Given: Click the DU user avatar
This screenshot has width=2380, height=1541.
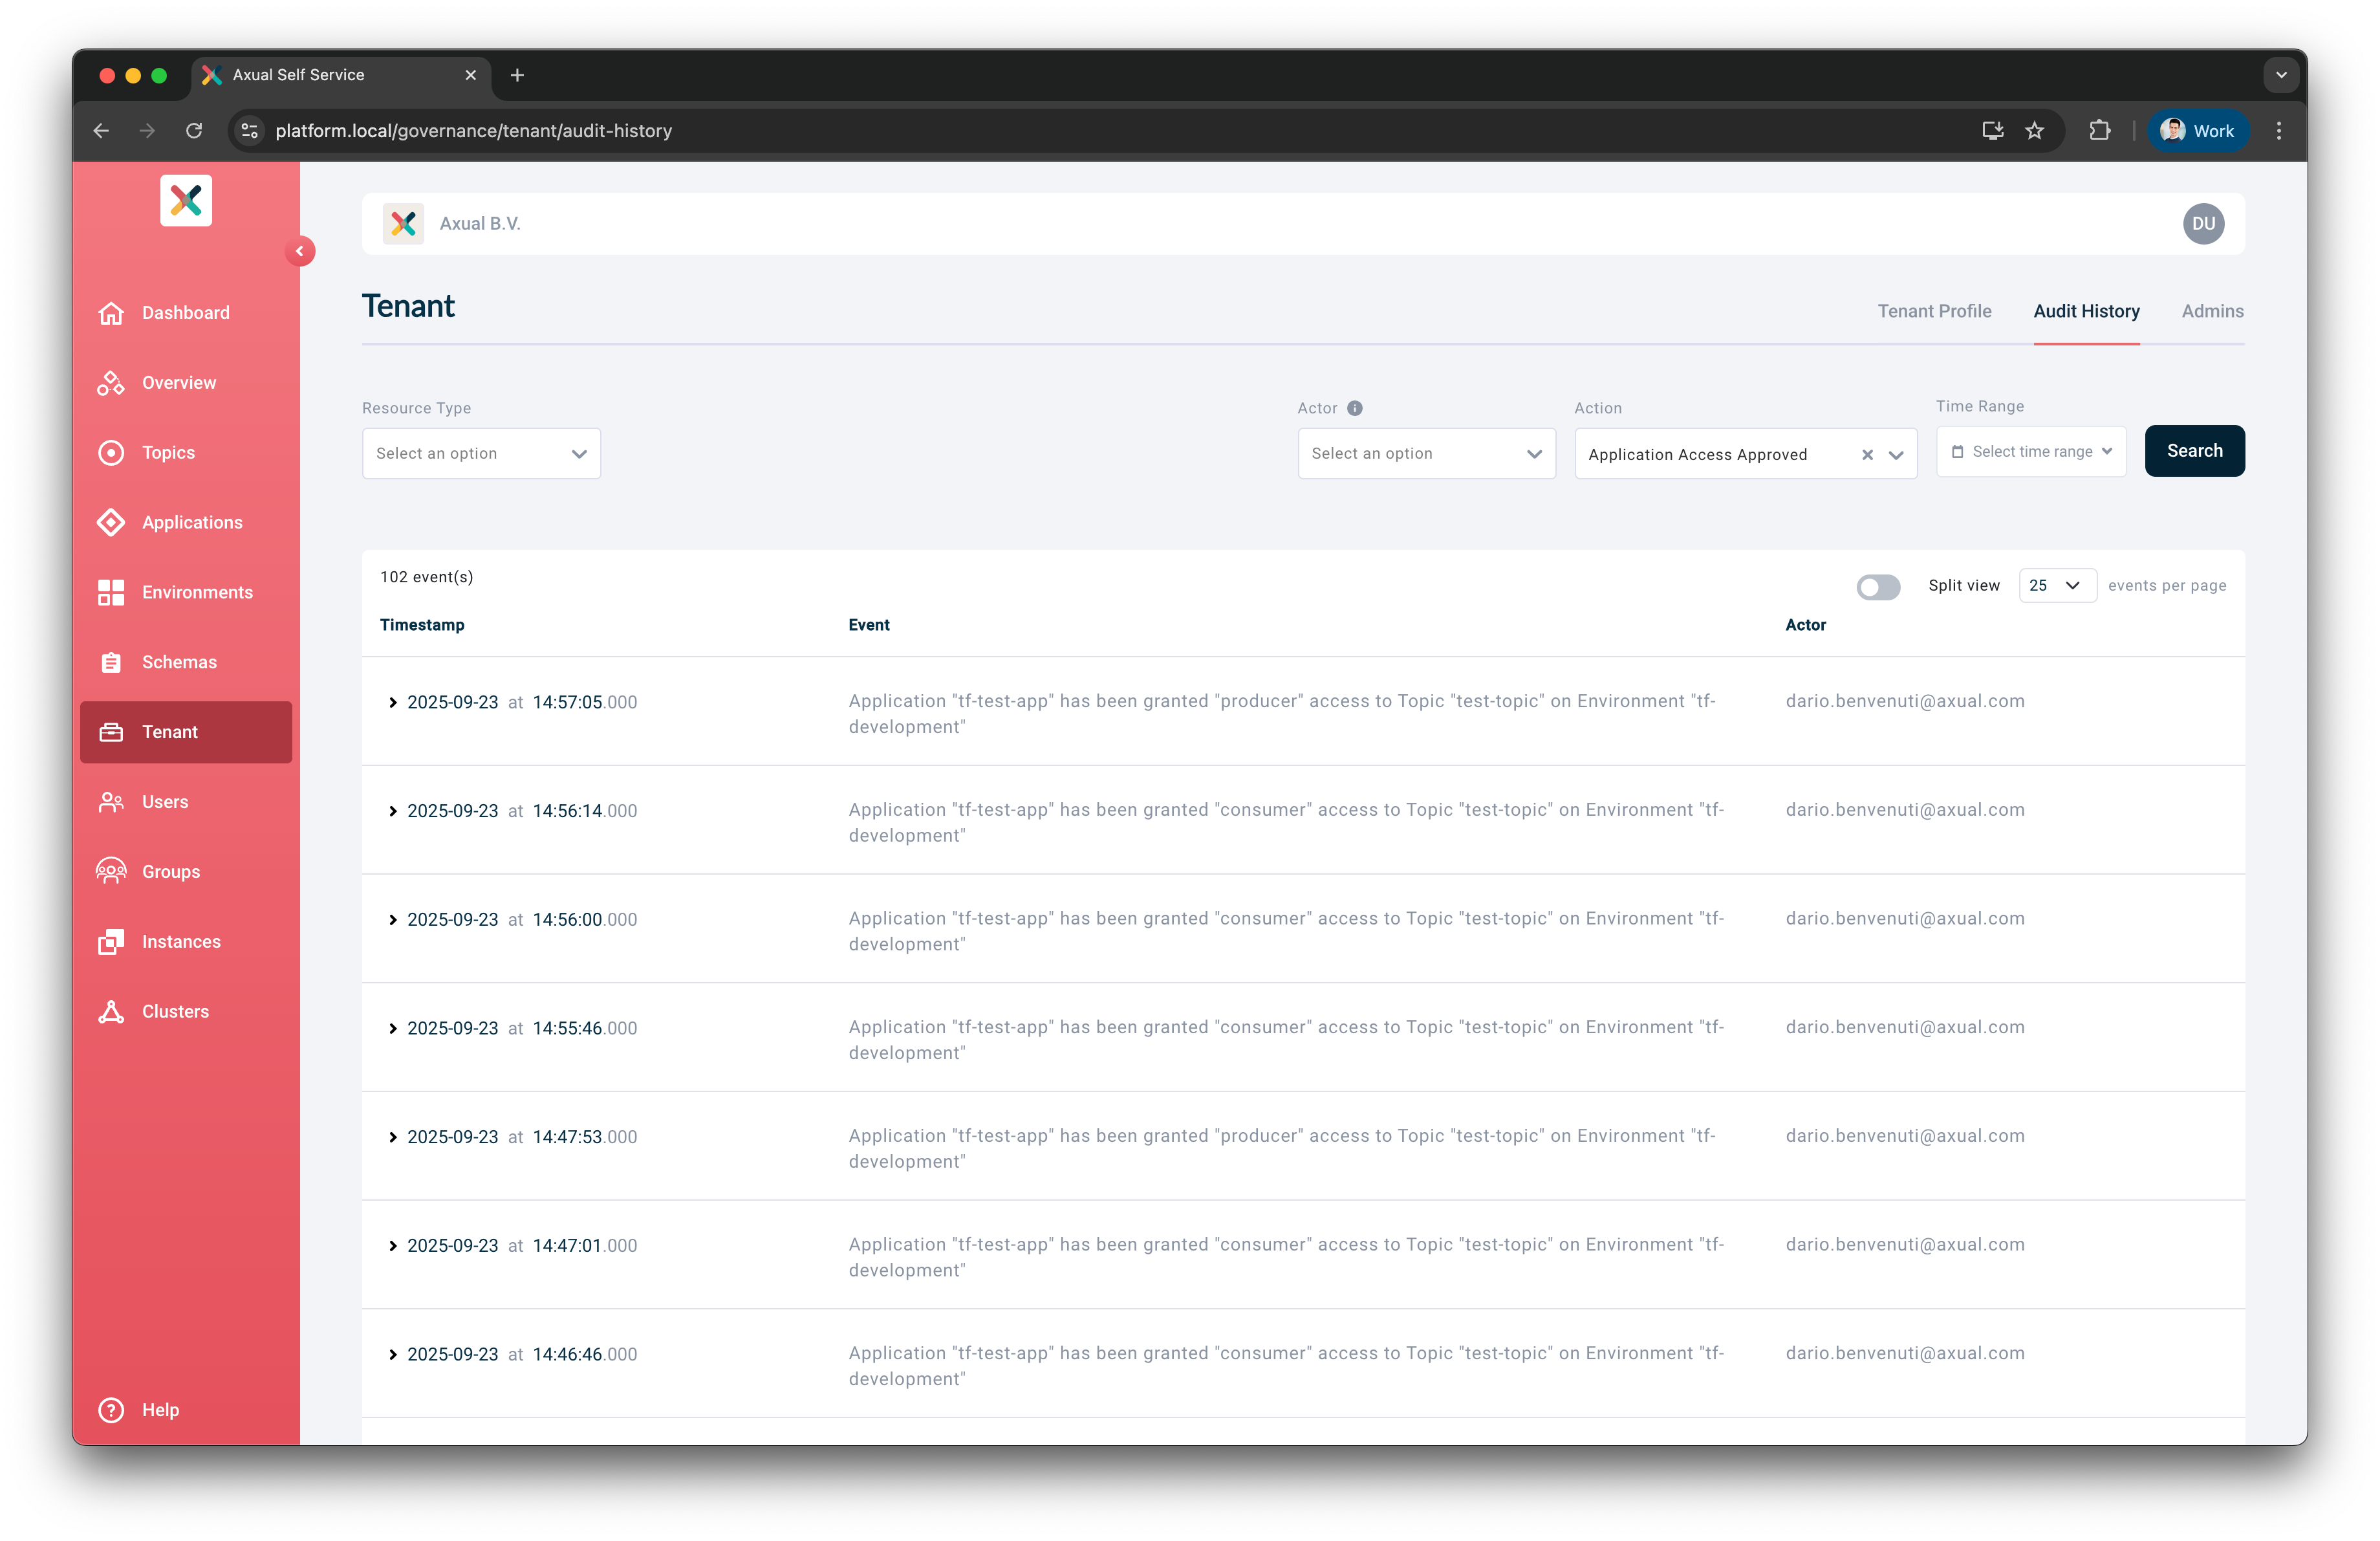Looking at the screenshot, I should pos(2204,224).
